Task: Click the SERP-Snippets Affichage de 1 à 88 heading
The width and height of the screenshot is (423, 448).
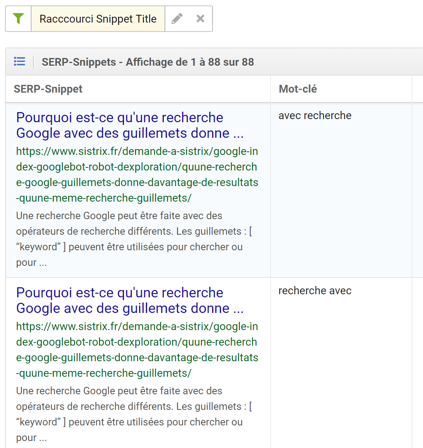Action: tap(148, 62)
